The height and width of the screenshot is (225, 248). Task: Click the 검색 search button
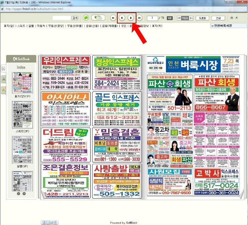[x=75, y=18]
